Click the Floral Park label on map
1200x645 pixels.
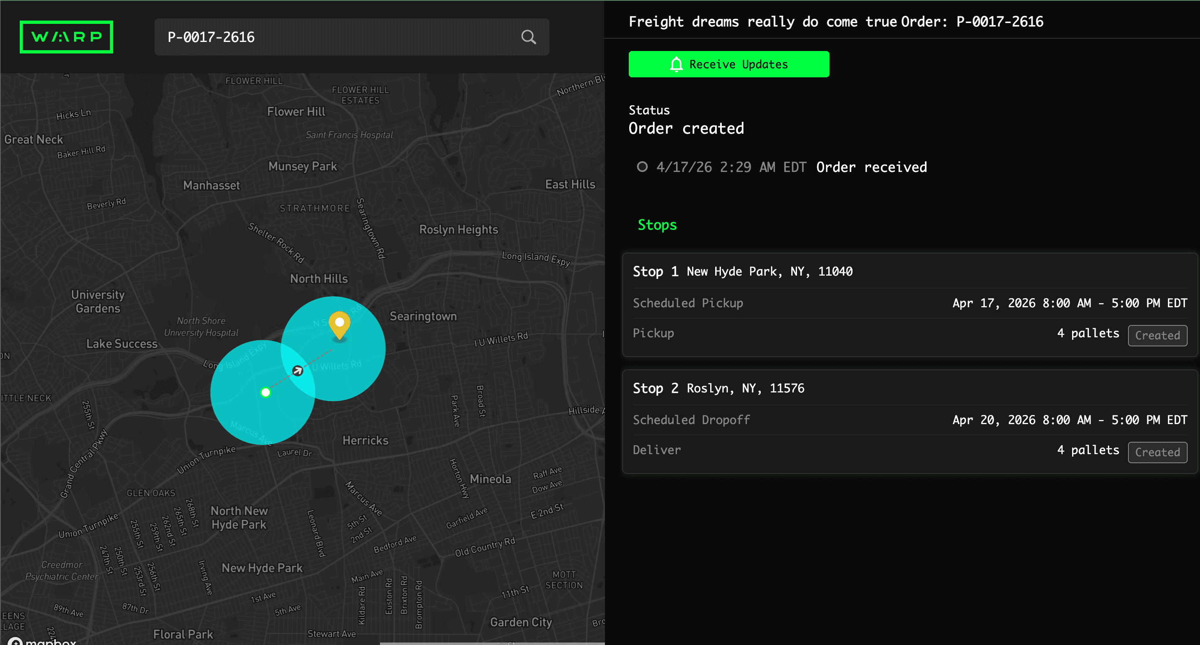coord(183,634)
